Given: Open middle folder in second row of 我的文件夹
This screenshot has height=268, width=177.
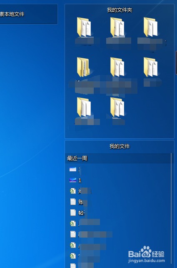Looking at the screenshot, I should coord(117,67).
